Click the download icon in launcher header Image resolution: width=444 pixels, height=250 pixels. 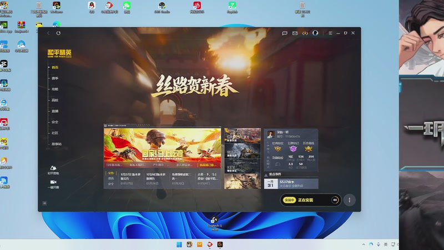tap(305, 33)
